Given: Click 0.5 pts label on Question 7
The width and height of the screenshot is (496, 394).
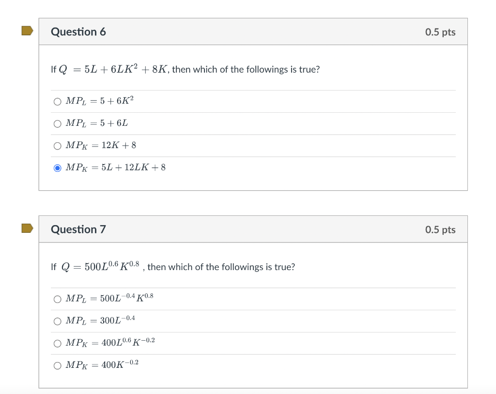Looking at the screenshot, I should (440, 229).
